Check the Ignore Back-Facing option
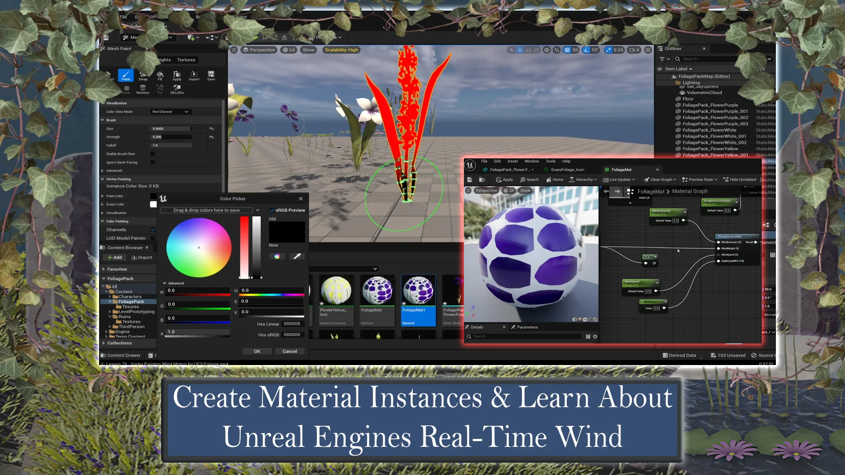Viewport: 845px width, 475px height. pyautogui.click(x=153, y=162)
